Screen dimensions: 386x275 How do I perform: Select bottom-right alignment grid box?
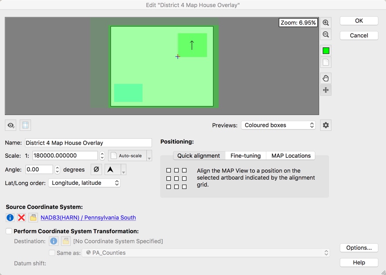[x=184, y=187]
